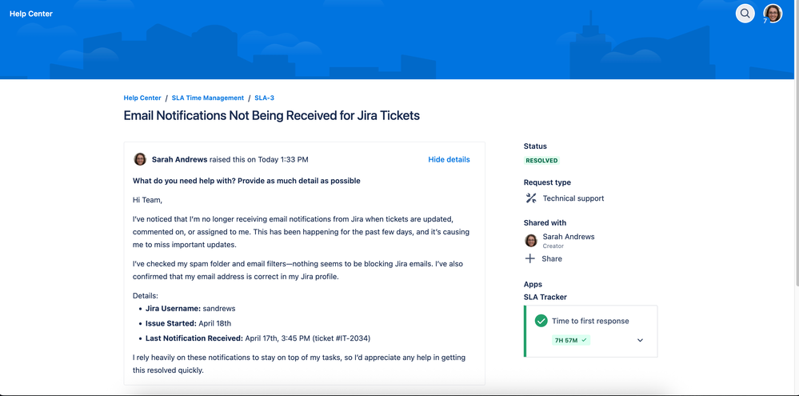This screenshot has width=799, height=396.
Task: Click Sarah Andrews name under Shared with
Action: click(569, 237)
